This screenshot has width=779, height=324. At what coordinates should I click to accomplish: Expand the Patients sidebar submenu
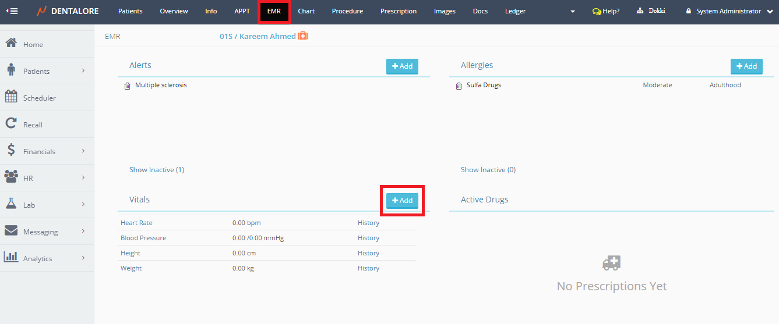[83, 70]
